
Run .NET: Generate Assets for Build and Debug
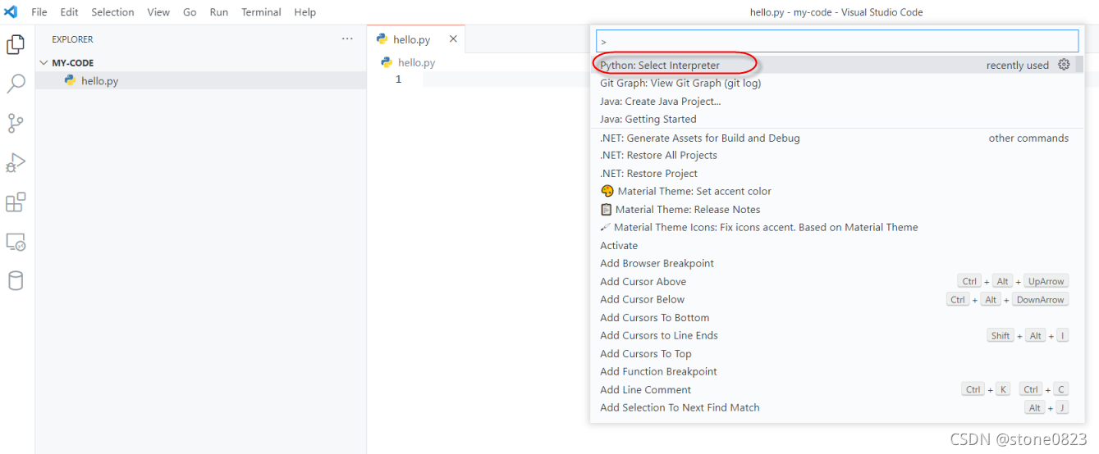[837, 138]
